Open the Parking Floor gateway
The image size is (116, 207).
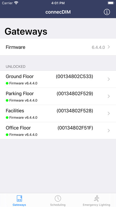[58, 96]
